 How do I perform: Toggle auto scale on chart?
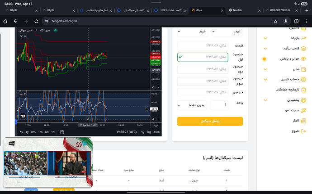pyautogui.click(x=156, y=132)
